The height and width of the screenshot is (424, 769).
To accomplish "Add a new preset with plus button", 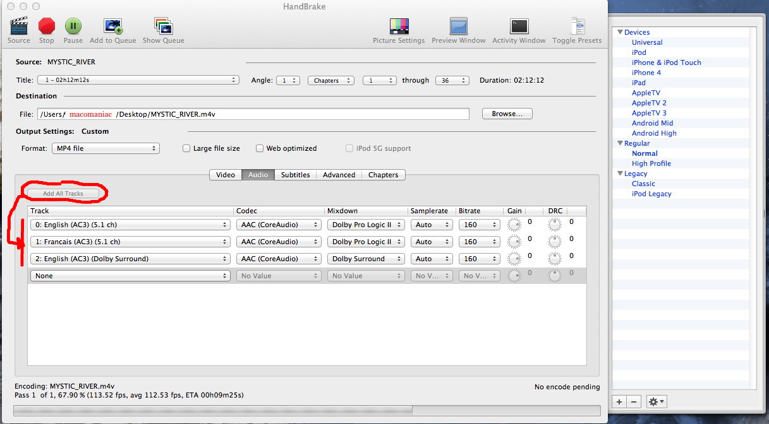I will coord(619,401).
